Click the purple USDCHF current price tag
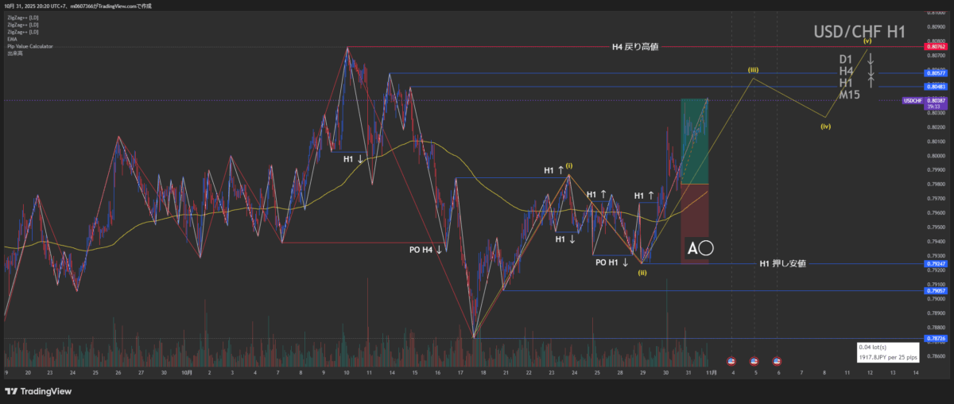Screen dimensions: 954x404 pos(914,101)
